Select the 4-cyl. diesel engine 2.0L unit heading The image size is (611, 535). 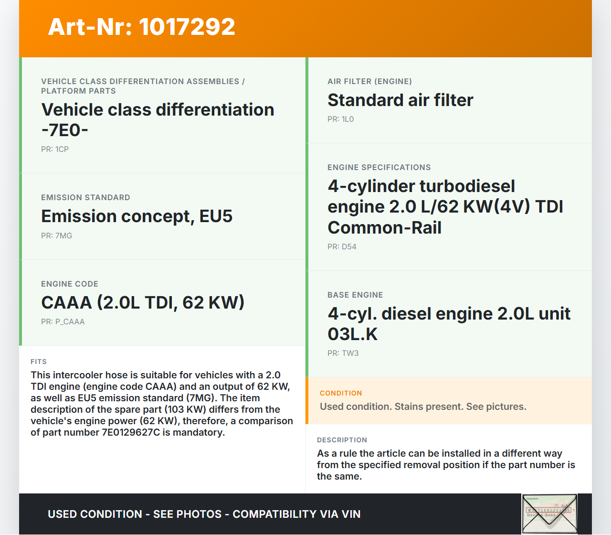(x=449, y=323)
